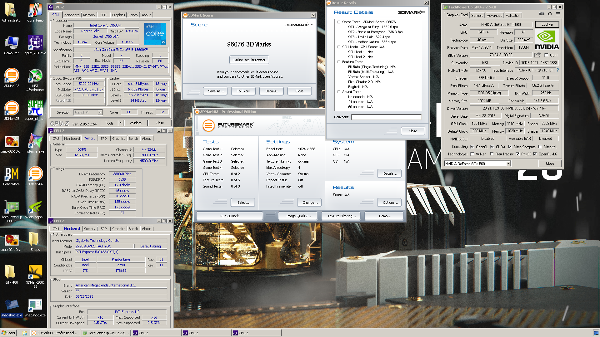Image resolution: width=600 pixels, height=337 pixels.
Task: Launch the cpuz_x64.exe desktop icon
Action: (x=35, y=46)
